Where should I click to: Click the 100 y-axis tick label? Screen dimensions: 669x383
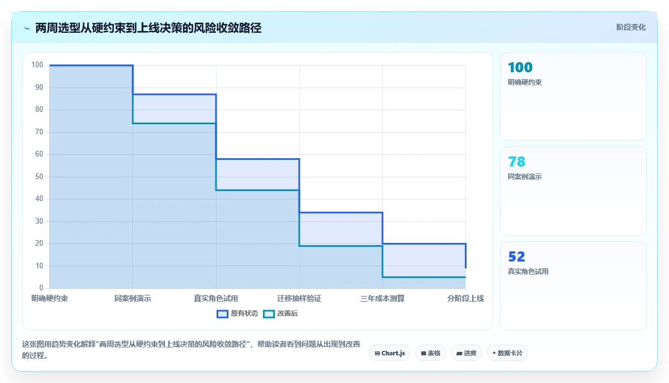click(x=37, y=65)
